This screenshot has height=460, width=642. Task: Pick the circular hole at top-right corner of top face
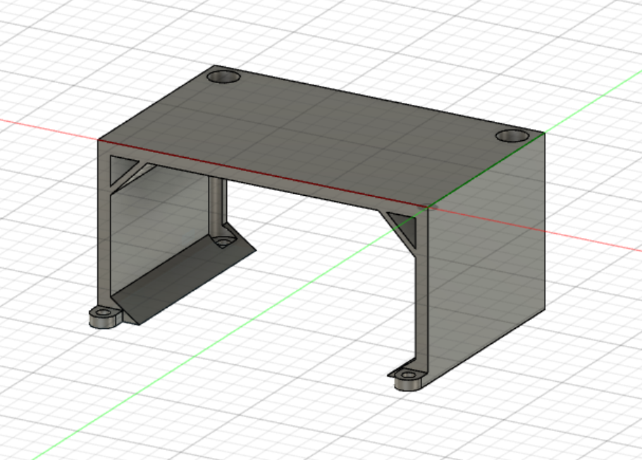pos(512,136)
